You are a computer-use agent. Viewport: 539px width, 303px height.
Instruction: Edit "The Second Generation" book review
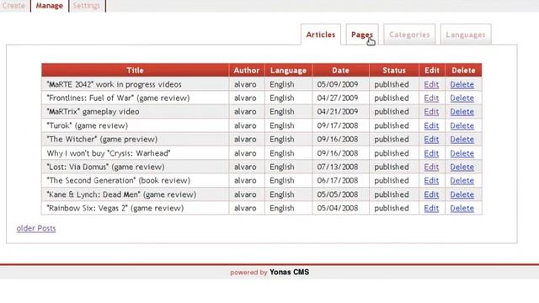pos(431,181)
